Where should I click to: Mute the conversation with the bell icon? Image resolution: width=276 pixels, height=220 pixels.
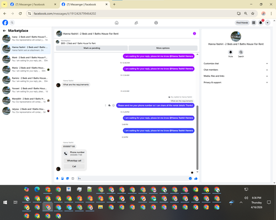pos(231,52)
